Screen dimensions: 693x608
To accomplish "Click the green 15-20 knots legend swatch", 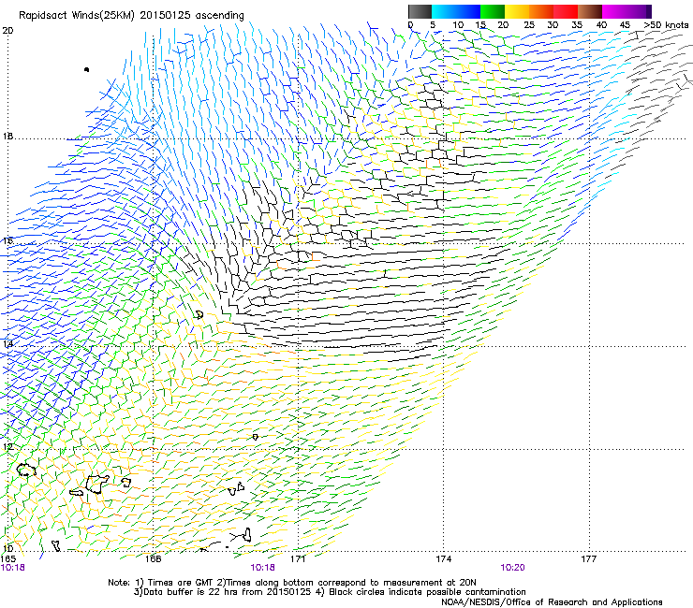I will click(x=493, y=11).
